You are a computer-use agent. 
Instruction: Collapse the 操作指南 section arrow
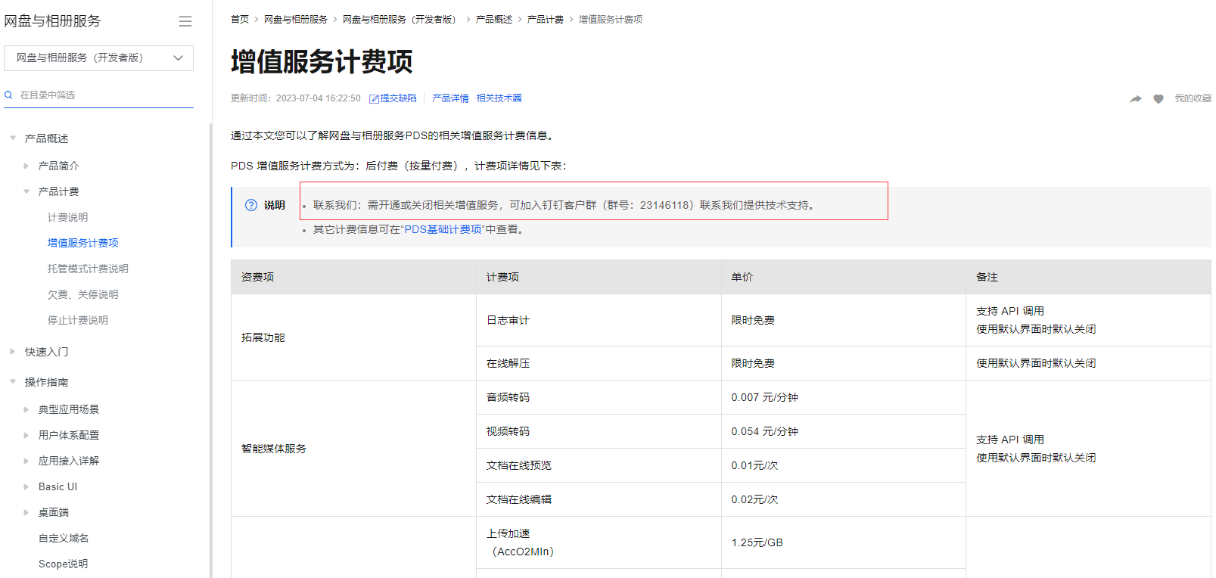tap(13, 382)
